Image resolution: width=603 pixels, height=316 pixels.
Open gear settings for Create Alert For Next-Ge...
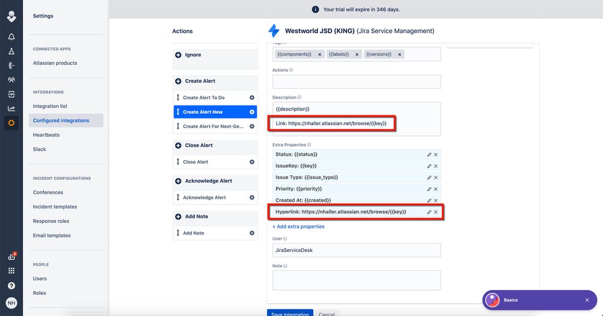point(252,126)
